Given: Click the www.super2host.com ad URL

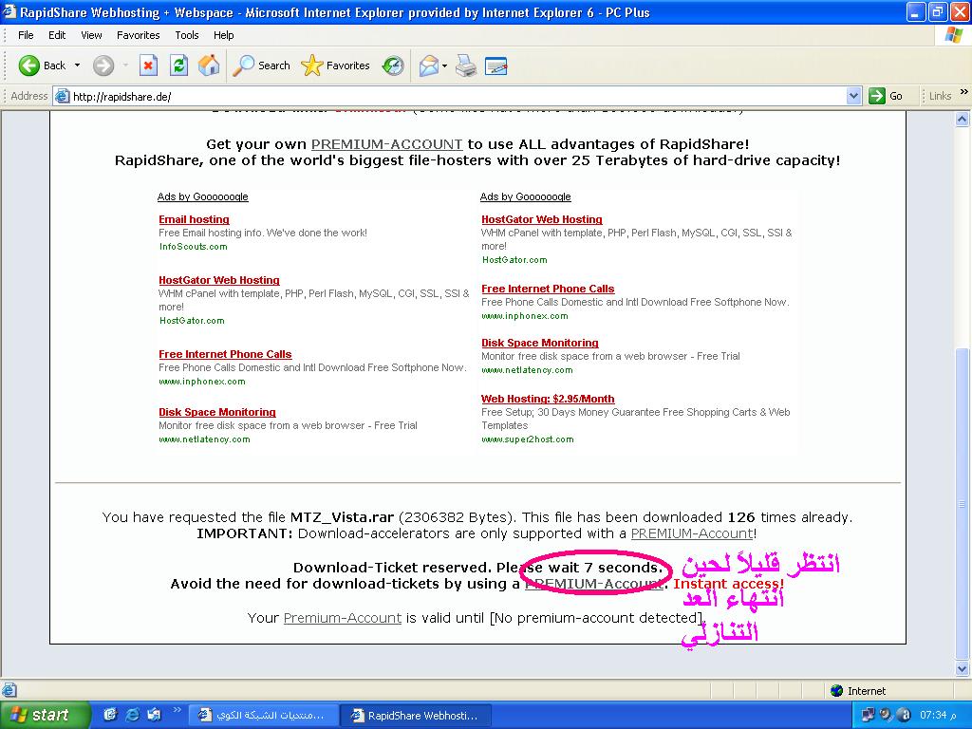Looking at the screenshot, I should click(528, 439).
